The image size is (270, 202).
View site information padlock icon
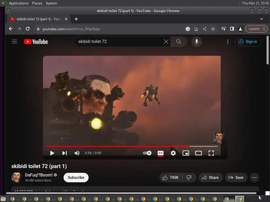(38, 29)
